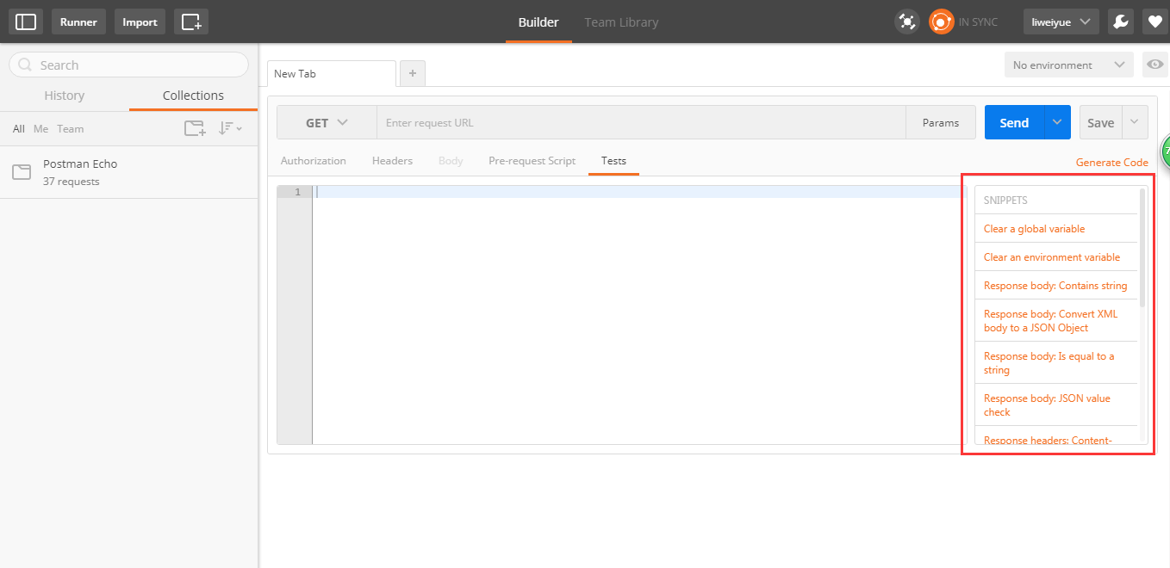Filter collections by All
The height and width of the screenshot is (568, 1170).
[x=19, y=129]
